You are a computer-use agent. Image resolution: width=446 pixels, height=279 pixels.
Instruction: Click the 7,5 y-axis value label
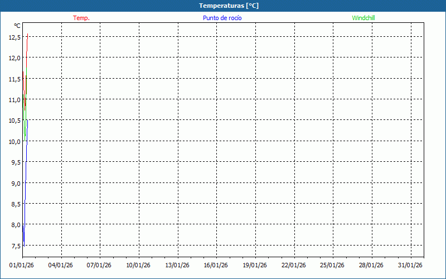point(14,246)
